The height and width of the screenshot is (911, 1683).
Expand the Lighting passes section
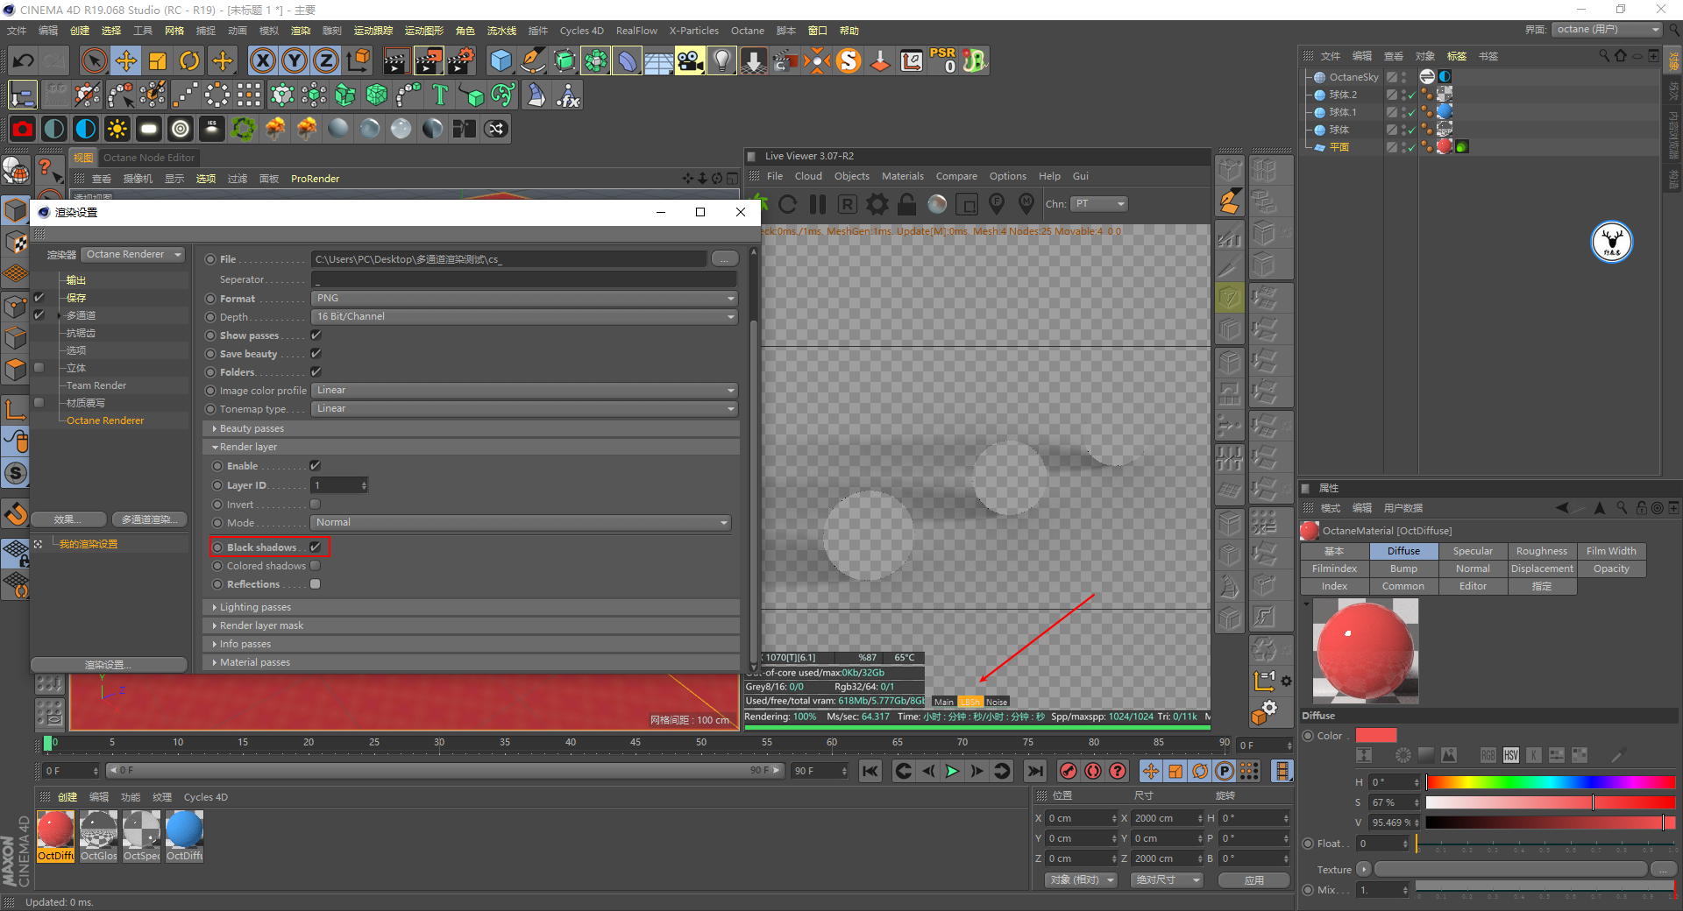pyautogui.click(x=472, y=607)
